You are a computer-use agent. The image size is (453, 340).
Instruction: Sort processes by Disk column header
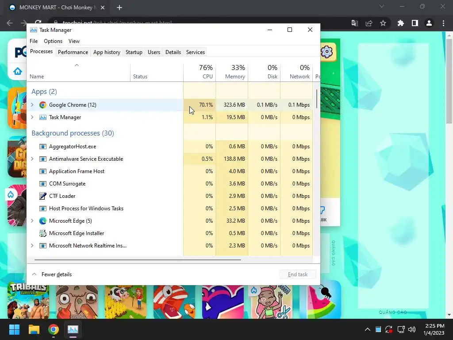pos(265,72)
